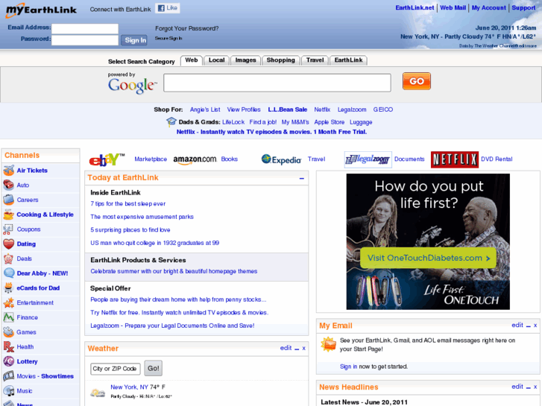
Task: Open the LegalZoom logo
Action: 368,159
